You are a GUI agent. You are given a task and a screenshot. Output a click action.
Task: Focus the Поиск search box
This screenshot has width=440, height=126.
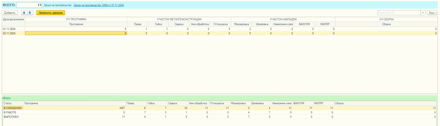(x=398, y=13)
